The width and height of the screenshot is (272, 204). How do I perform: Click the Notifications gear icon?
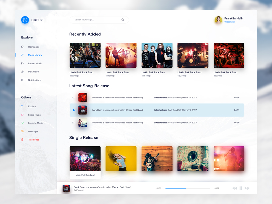click(22, 80)
